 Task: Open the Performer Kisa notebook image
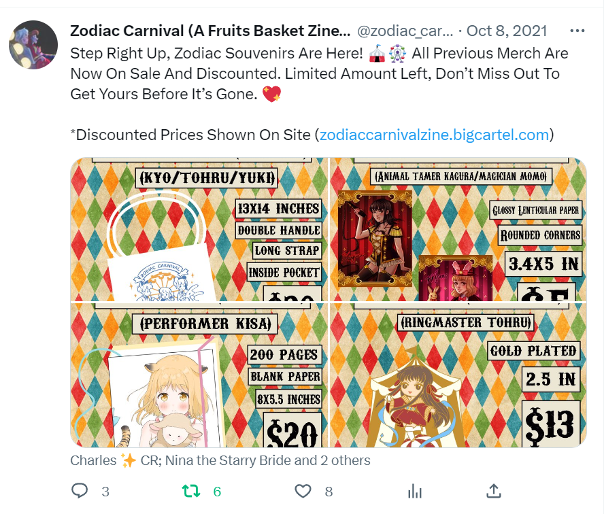point(199,375)
